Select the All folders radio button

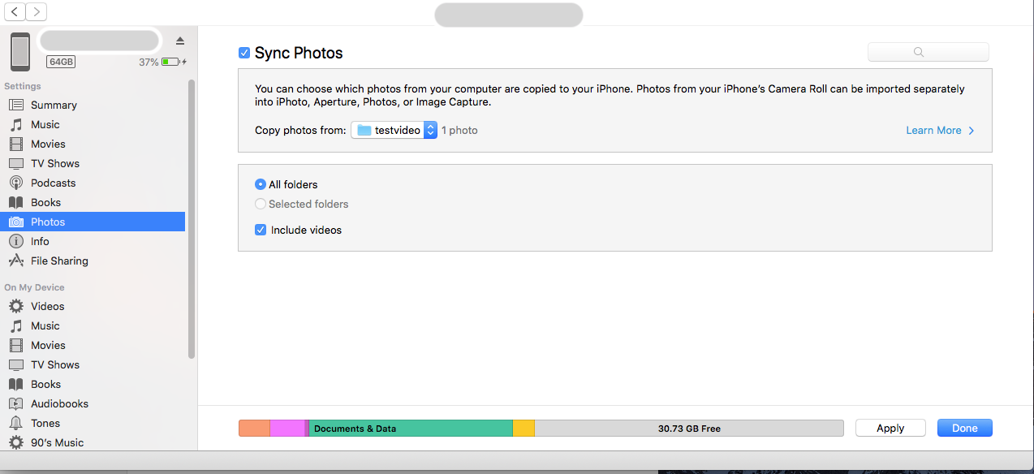[x=261, y=184]
